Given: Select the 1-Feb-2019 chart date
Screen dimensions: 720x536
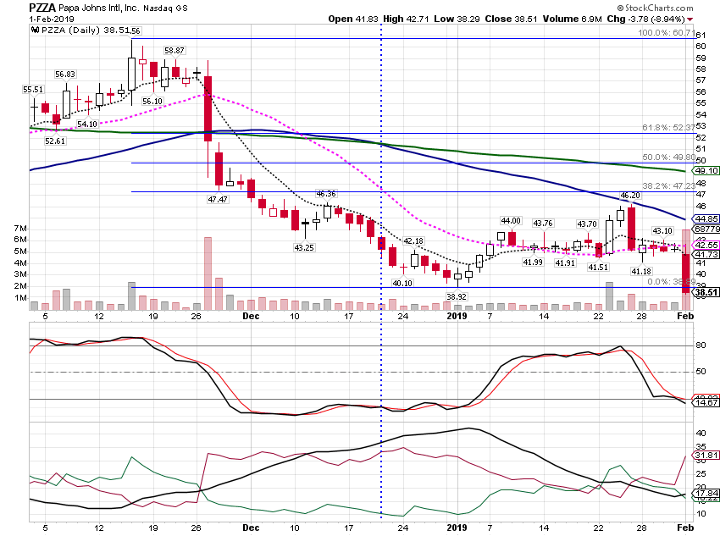Looking at the screenshot, I should point(52,19).
